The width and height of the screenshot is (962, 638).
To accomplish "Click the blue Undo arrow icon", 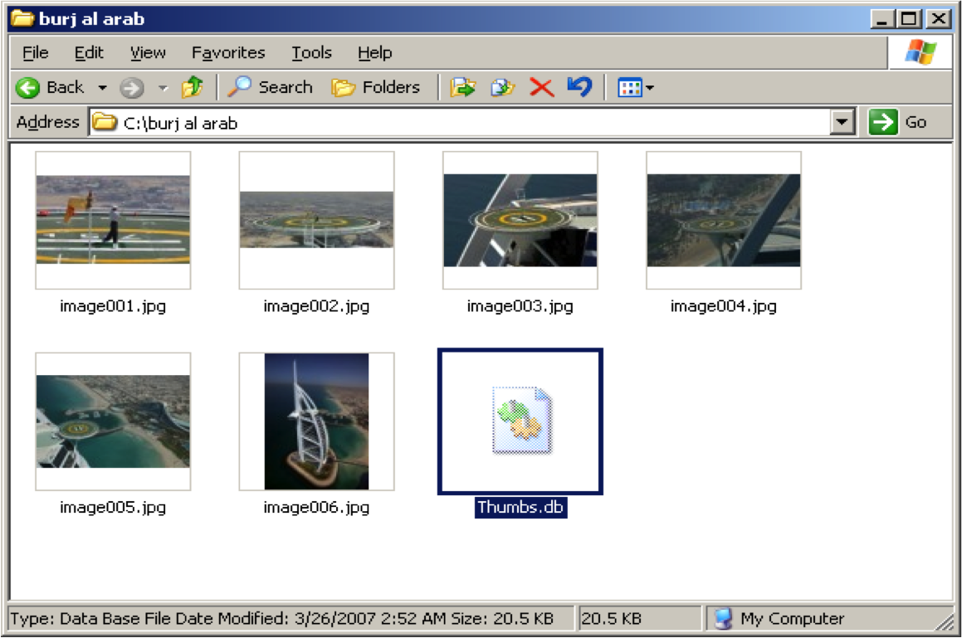I will 579,86.
